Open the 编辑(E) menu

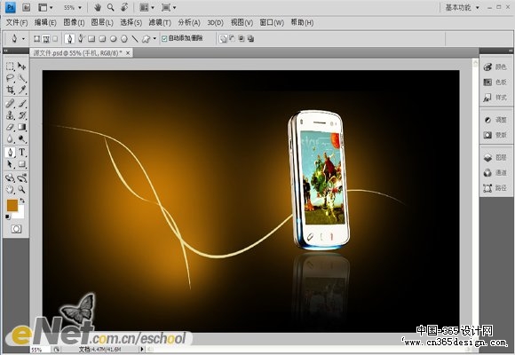(x=45, y=22)
